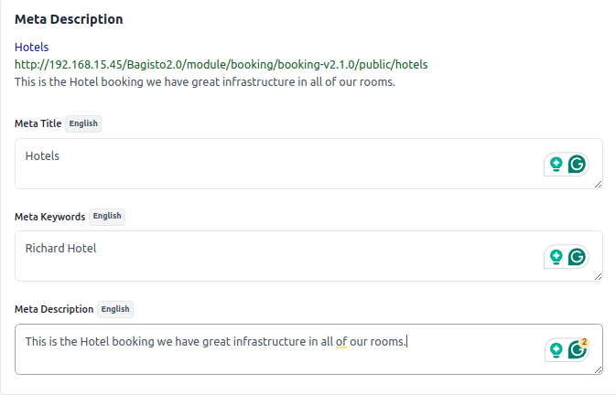Image resolution: width=616 pixels, height=395 pixels.
Task: Open Grammarly icon in Meta Title field
Action: (x=577, y=165)
